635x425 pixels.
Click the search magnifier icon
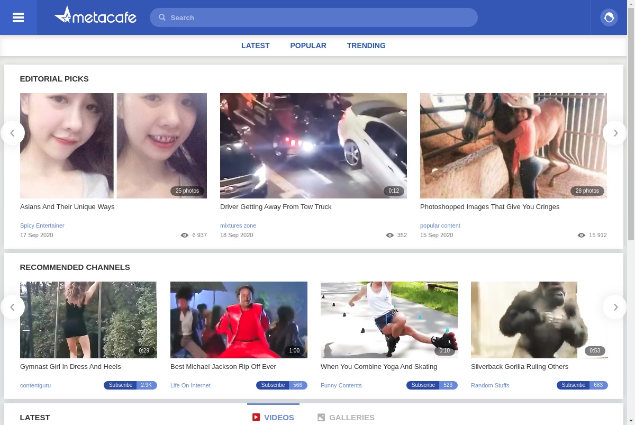pos(162,17)
